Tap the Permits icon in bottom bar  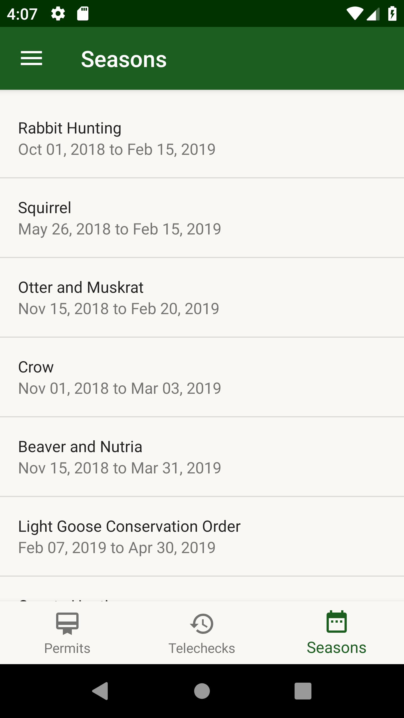click(x=67, y=624)
